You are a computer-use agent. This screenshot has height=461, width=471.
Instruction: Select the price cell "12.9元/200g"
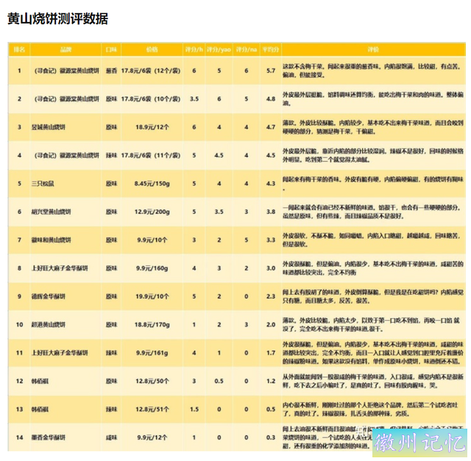tap(152, 212)
